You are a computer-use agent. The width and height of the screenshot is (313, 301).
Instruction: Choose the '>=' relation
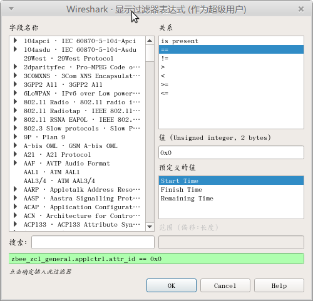click(x=231, y=84)
